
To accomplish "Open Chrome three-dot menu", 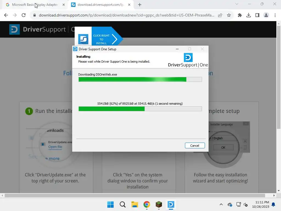I will pos(275,15).
